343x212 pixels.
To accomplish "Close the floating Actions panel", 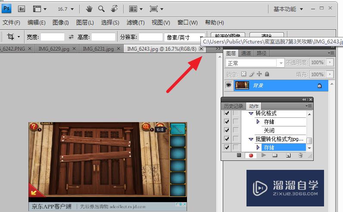I will tap(310, 100).
